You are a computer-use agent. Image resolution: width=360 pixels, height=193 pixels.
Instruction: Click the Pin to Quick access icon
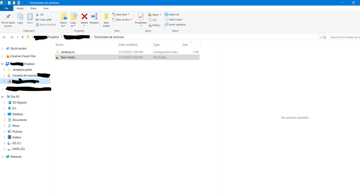point(8,17)
